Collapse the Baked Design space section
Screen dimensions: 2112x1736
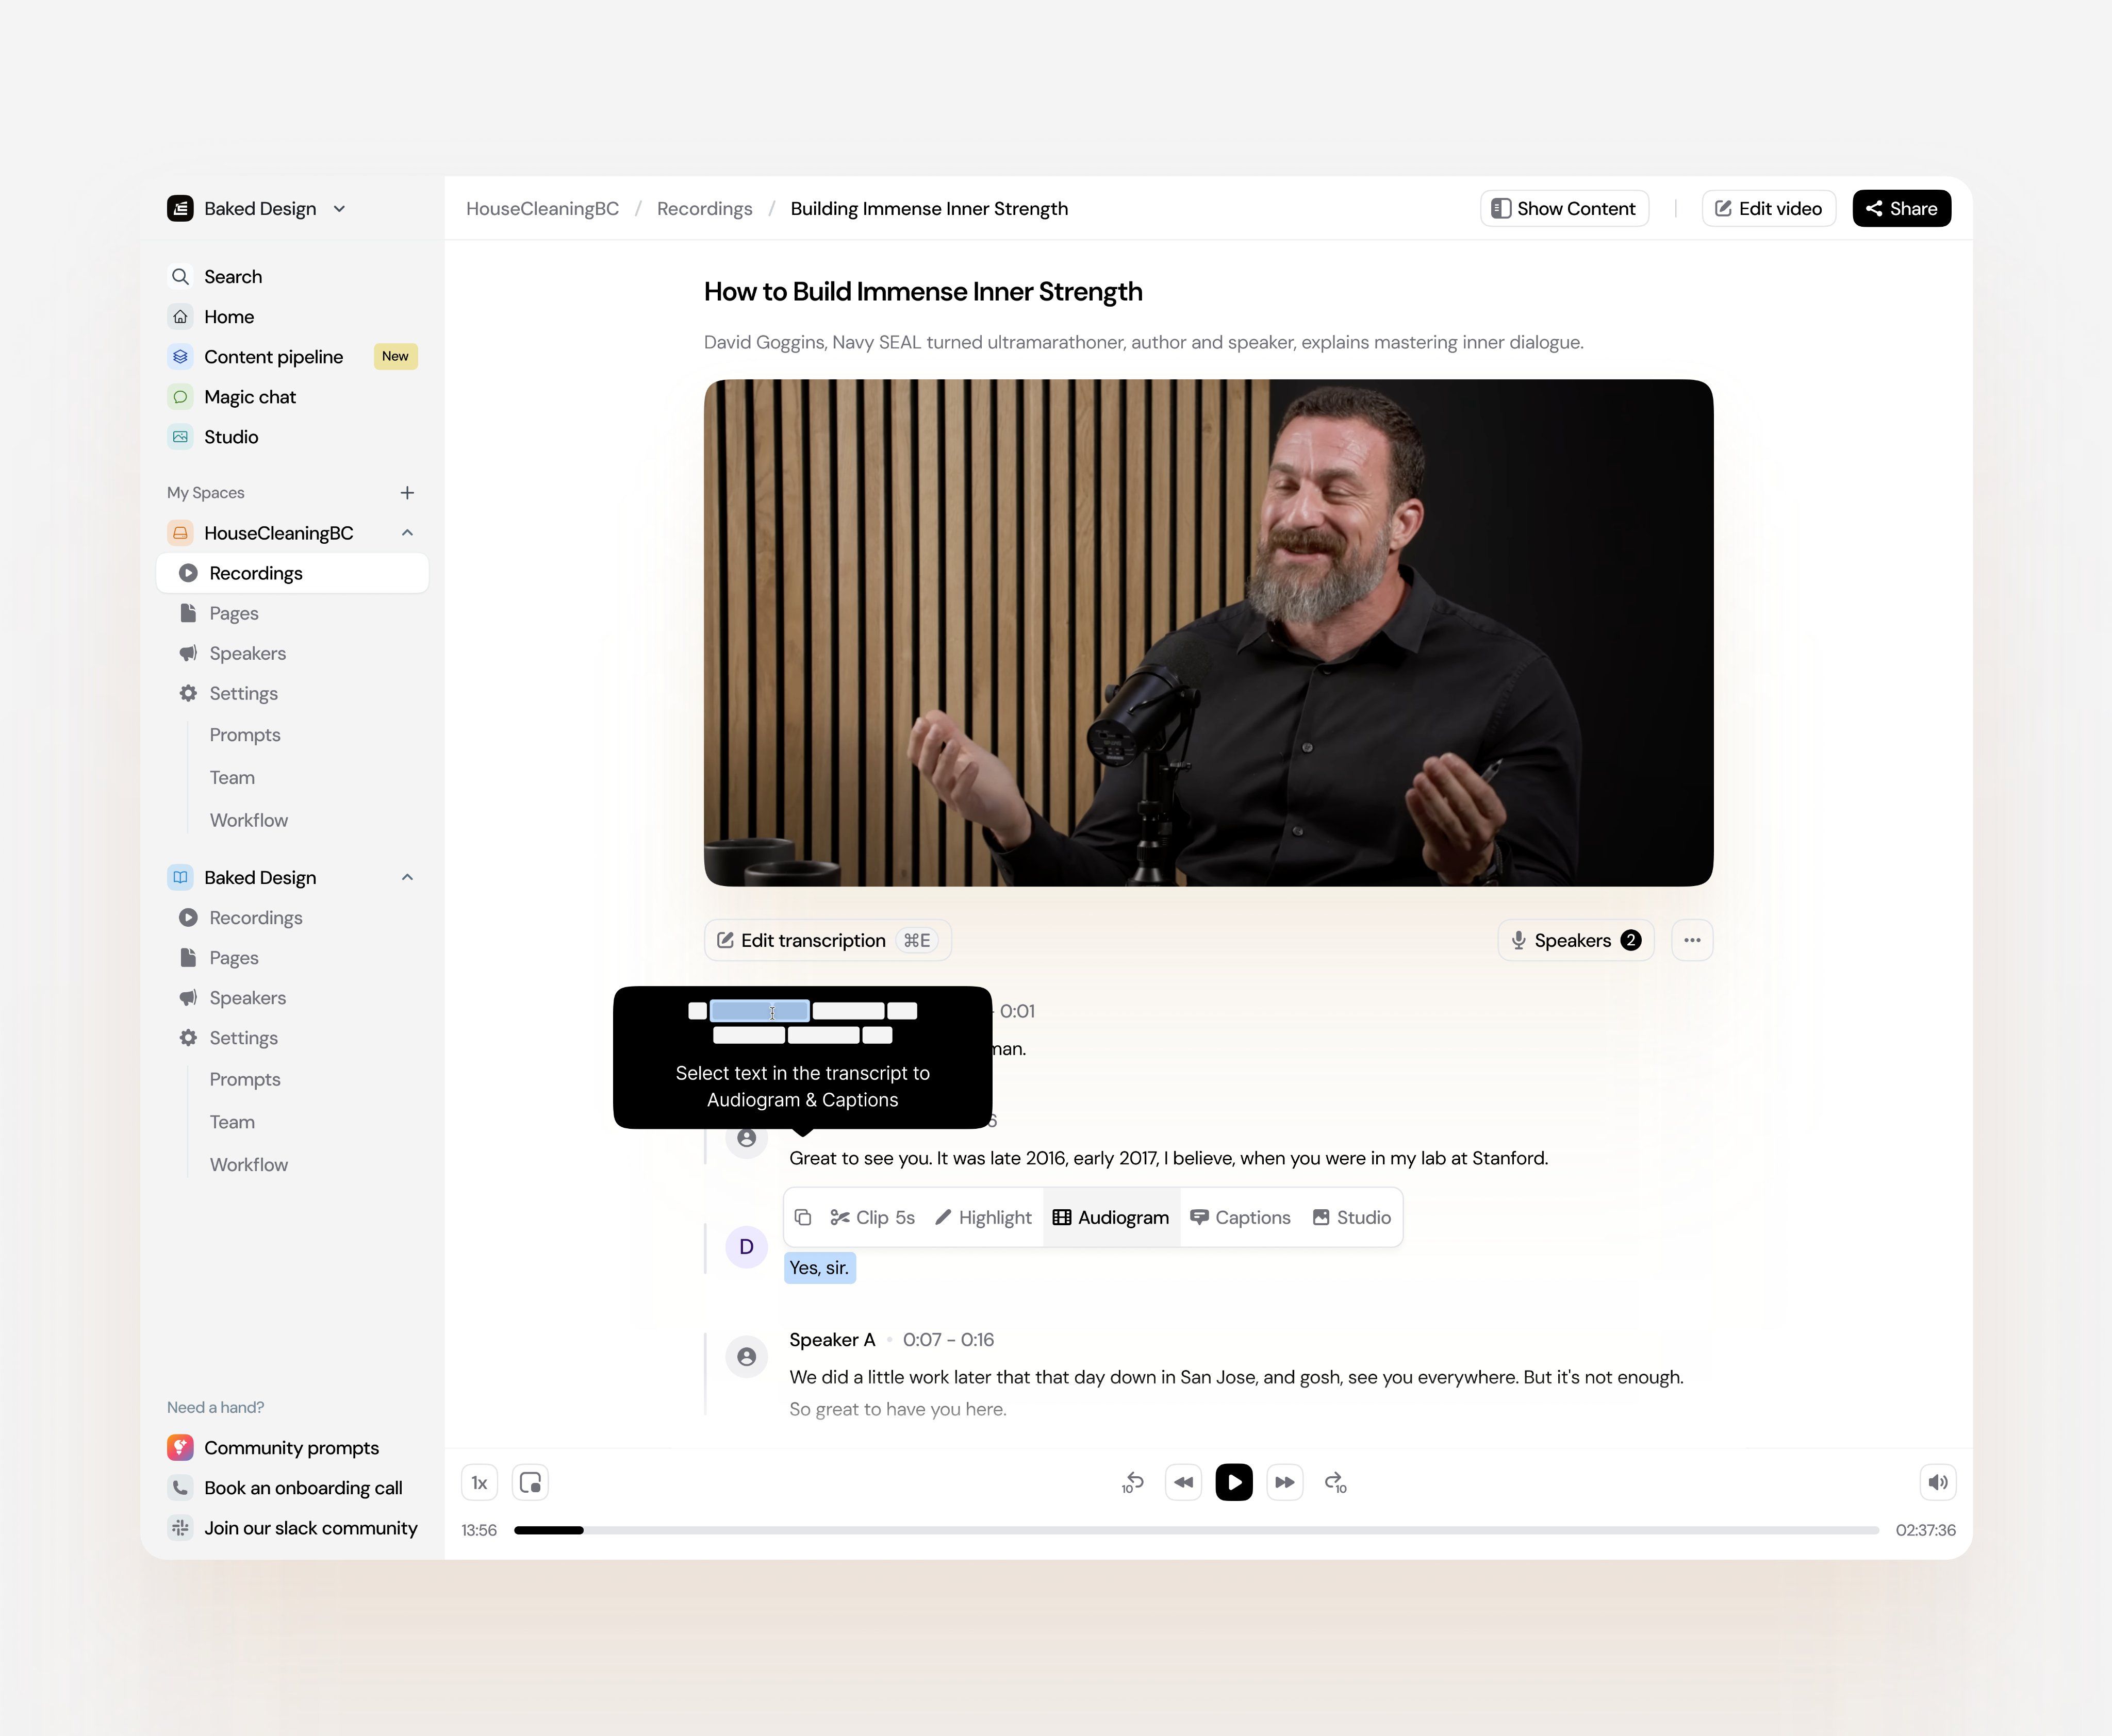point(407,877)
